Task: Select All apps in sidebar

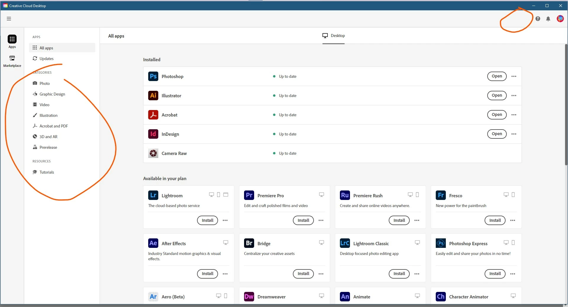Action: (62, 48)
